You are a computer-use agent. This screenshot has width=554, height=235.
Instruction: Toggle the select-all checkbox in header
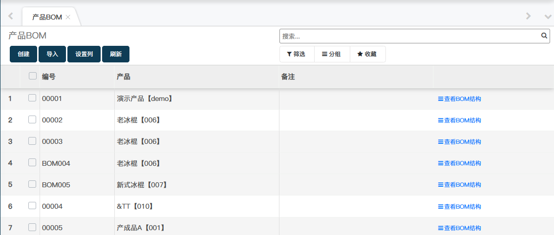tap(33, 76)
